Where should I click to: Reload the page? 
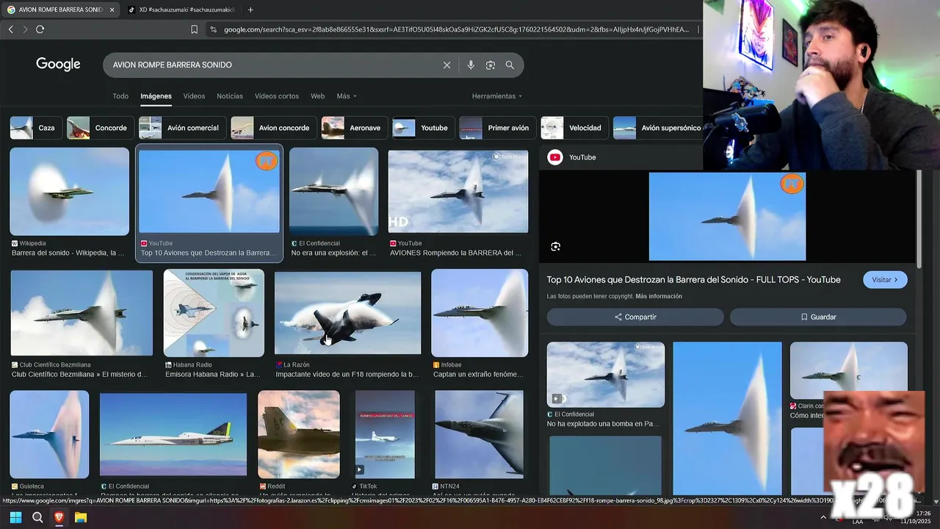pos(40,29)
